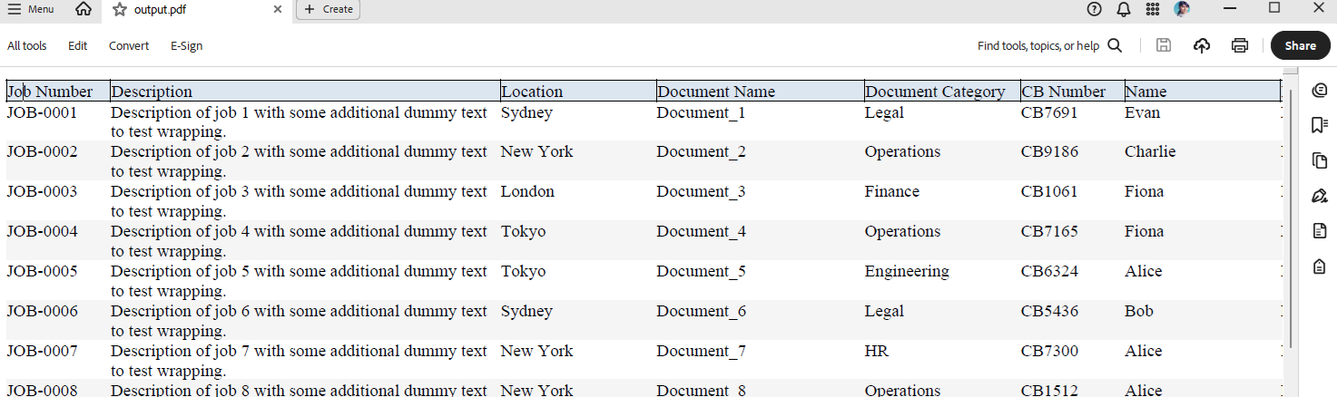Star the output.pdf file as favorite
Viewport: 1337px width, 397px height.
point(120,9)
